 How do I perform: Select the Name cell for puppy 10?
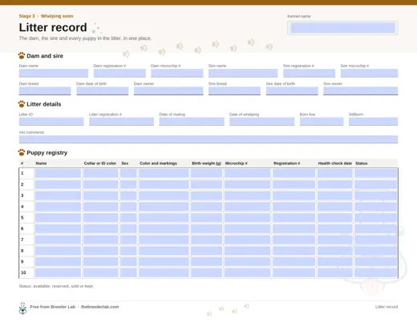click(58, 272)
